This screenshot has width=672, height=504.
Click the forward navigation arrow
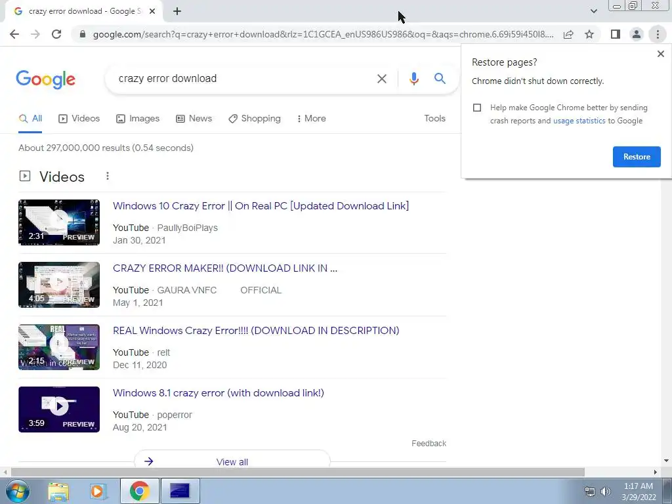pyautogui.click(x=35, y=34)
